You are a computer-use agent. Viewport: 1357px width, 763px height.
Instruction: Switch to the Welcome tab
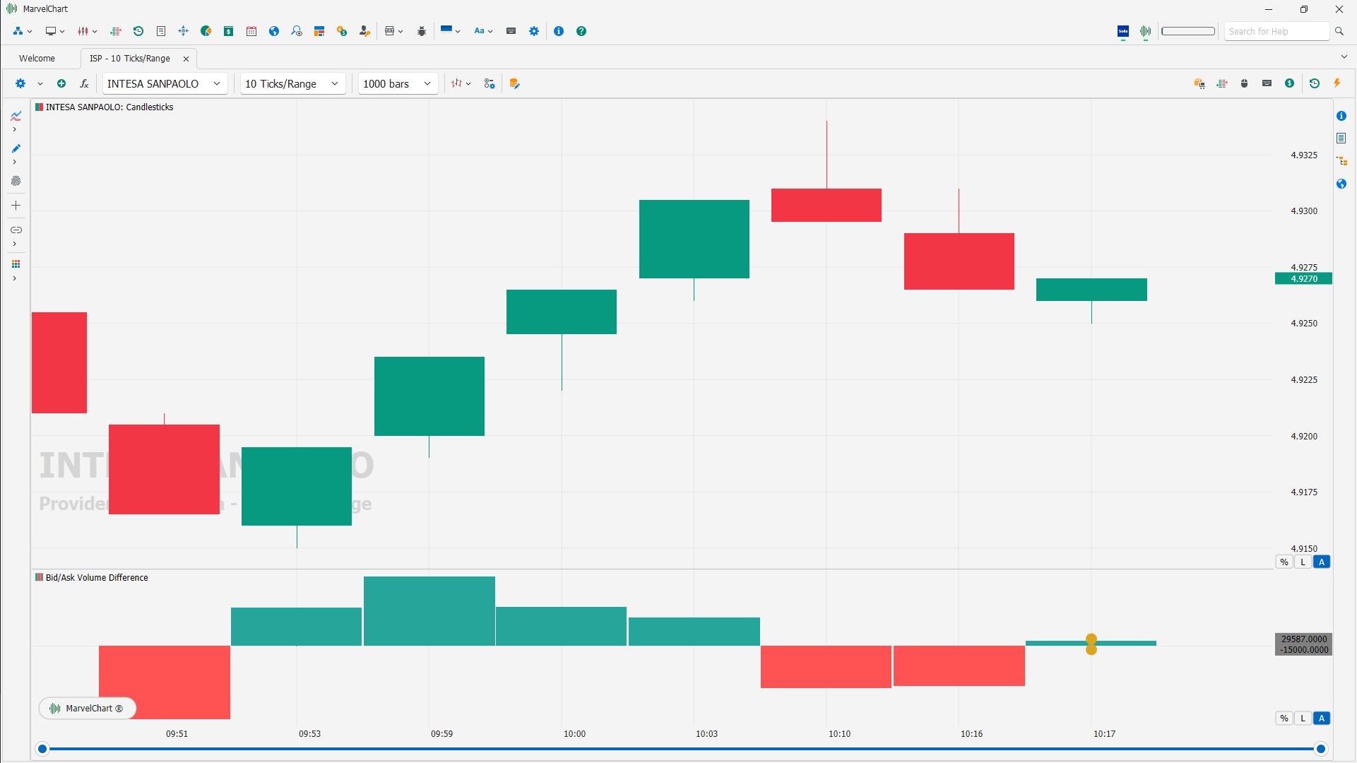(37, 59)
